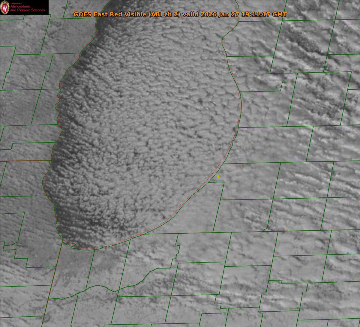Click the University of Wisconsin crest logo
360x327 pixels.
5,7
